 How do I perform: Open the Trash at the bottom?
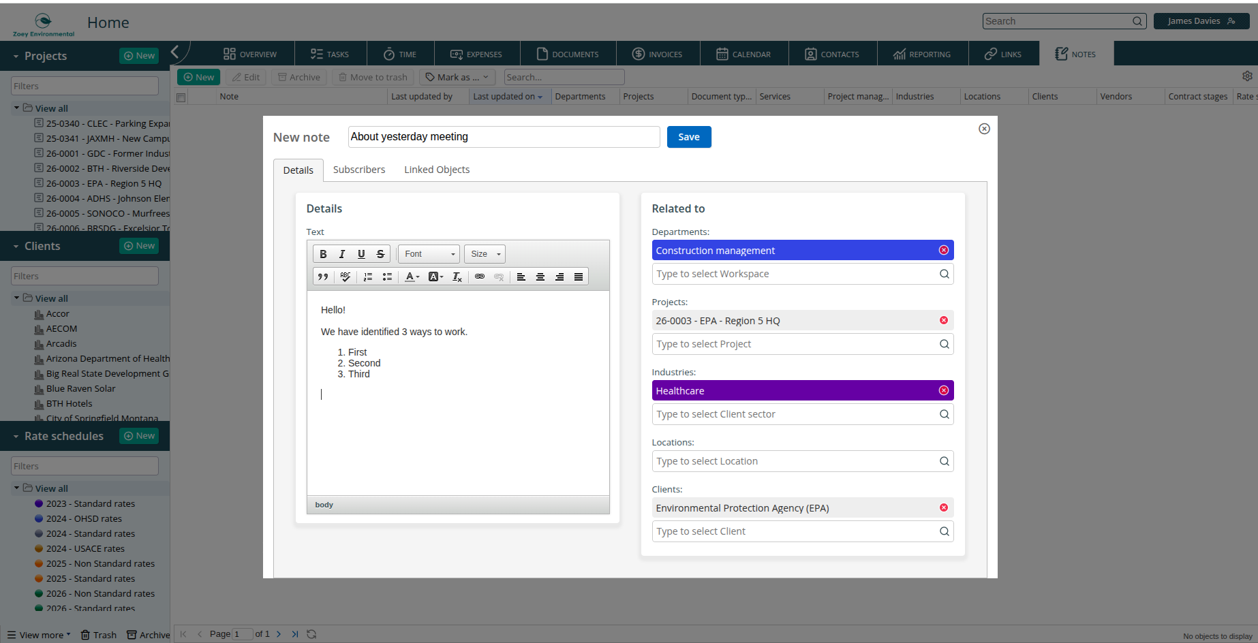pyautogui.click(x=99, y=635)
